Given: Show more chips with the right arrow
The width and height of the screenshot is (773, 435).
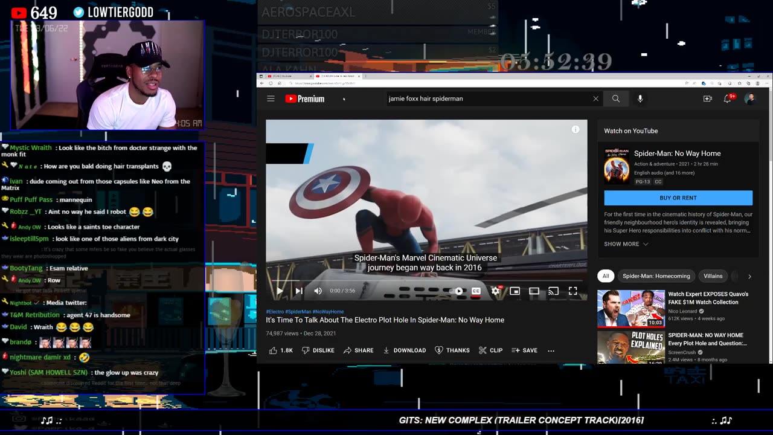Looking at the screenshot, I should tap(749, 276).
